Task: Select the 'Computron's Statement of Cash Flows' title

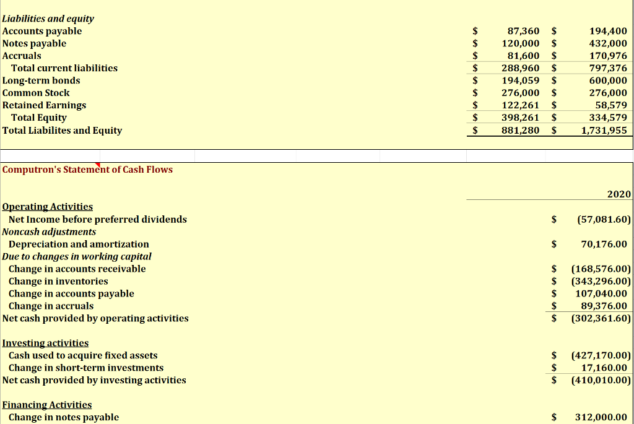Action: click(87, 170)
